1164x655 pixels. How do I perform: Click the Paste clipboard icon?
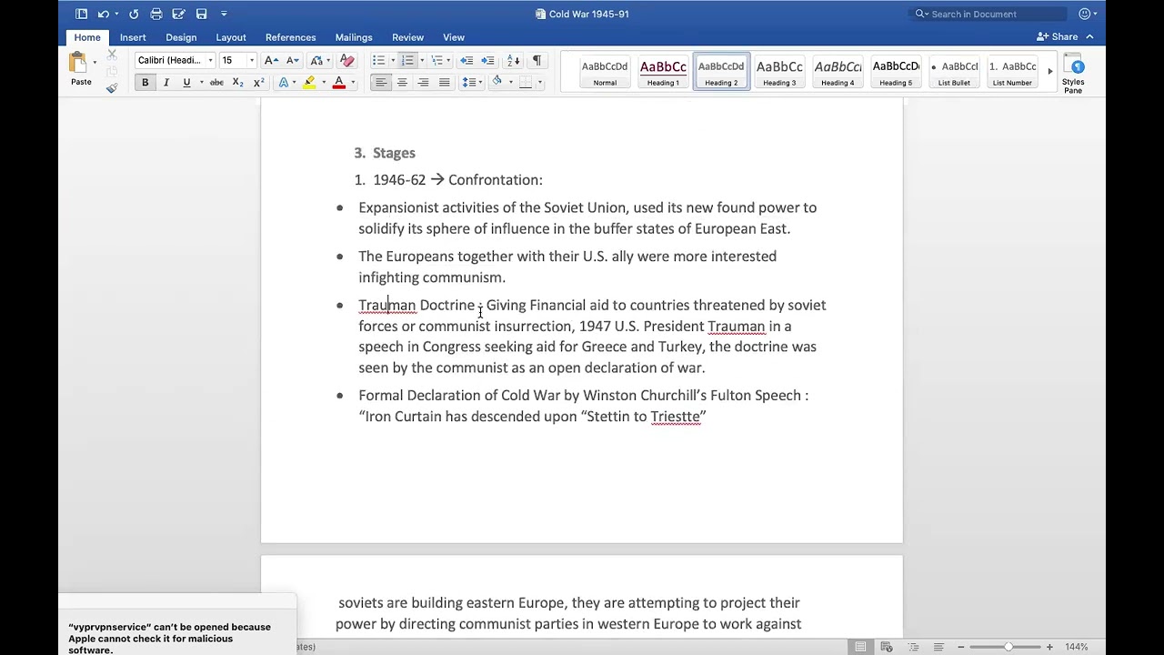(78, 64)
